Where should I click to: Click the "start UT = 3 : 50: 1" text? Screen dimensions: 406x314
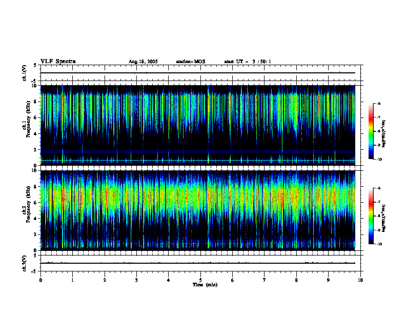point(248,62)
